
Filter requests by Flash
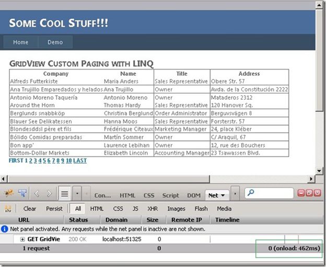coord(201,208)
